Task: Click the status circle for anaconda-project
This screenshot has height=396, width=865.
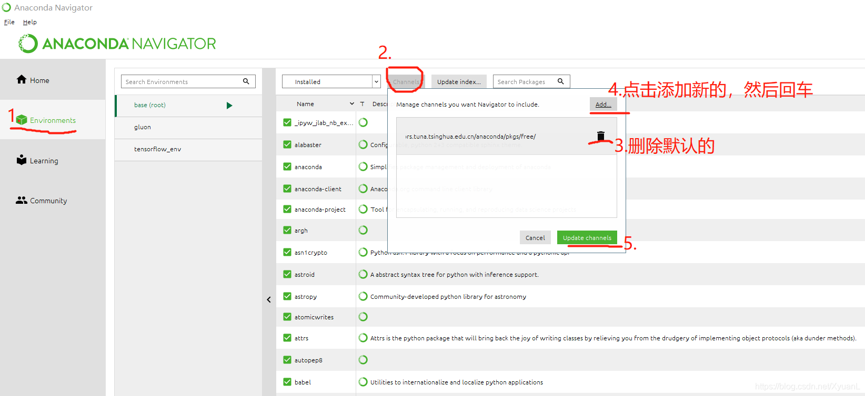Action: pos(363,209)
